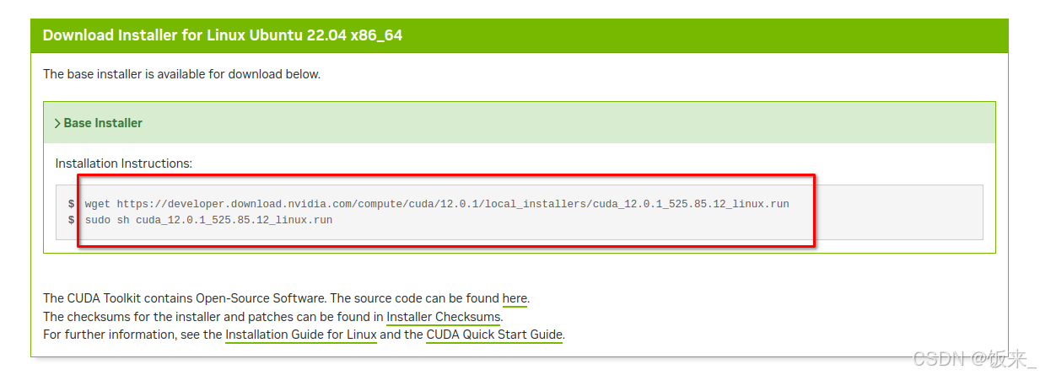1040x375 pixels.
Task: Collapse the Base Installer chevron arrow
Action: 57,123
